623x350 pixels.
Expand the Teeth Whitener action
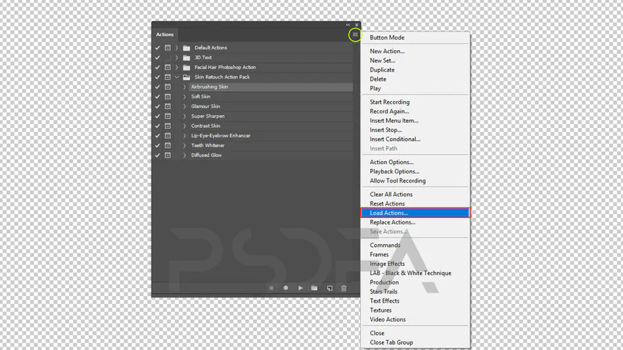click(x=185, y=146)
